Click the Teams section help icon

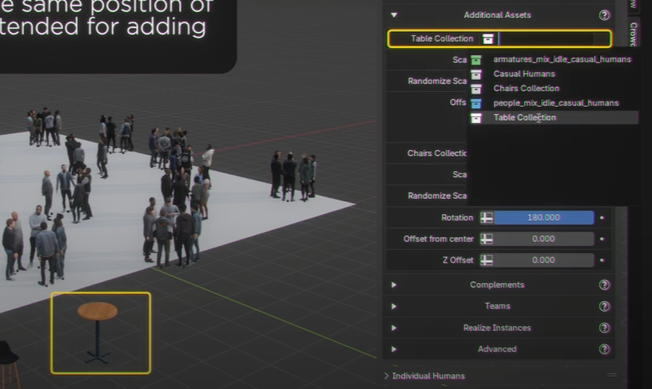tap(604, 306)
